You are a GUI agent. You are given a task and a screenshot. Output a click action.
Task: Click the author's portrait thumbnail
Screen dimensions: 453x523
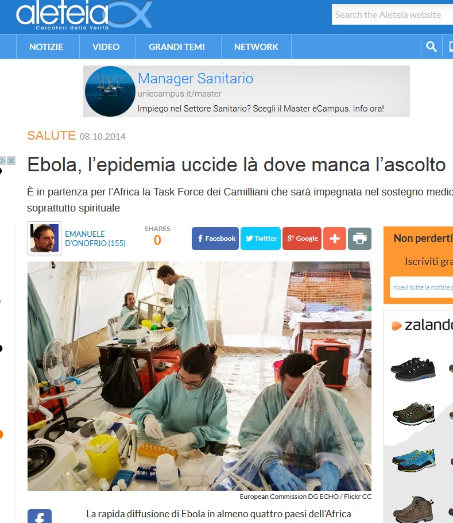[x=44, y=238]
